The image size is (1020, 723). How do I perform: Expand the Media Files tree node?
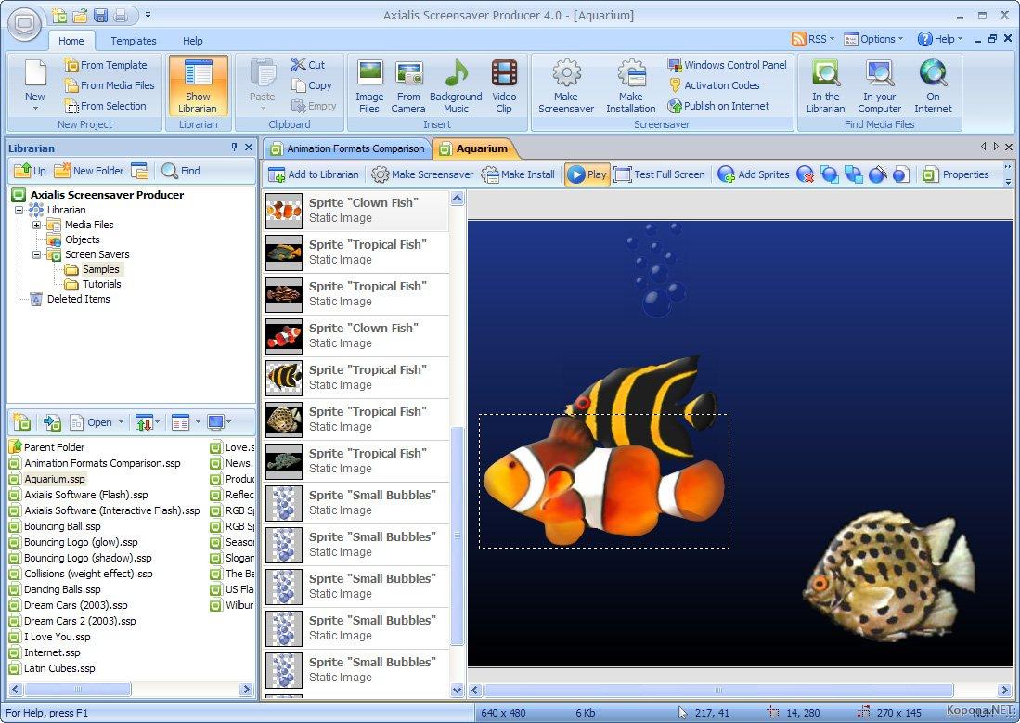pos(37,225)
